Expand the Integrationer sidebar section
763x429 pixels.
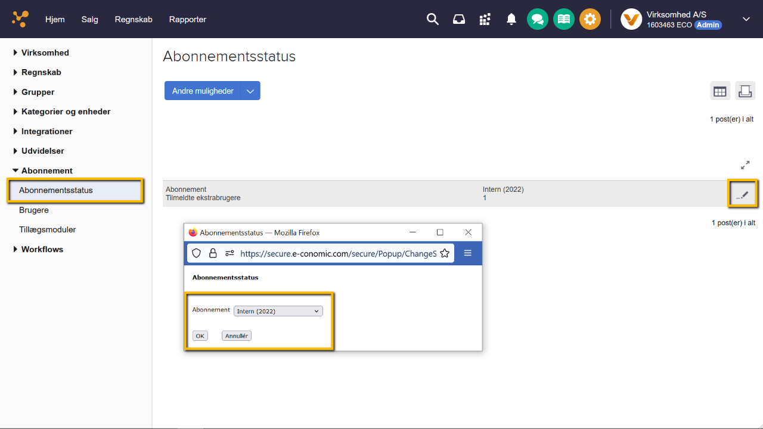[46, 131]
